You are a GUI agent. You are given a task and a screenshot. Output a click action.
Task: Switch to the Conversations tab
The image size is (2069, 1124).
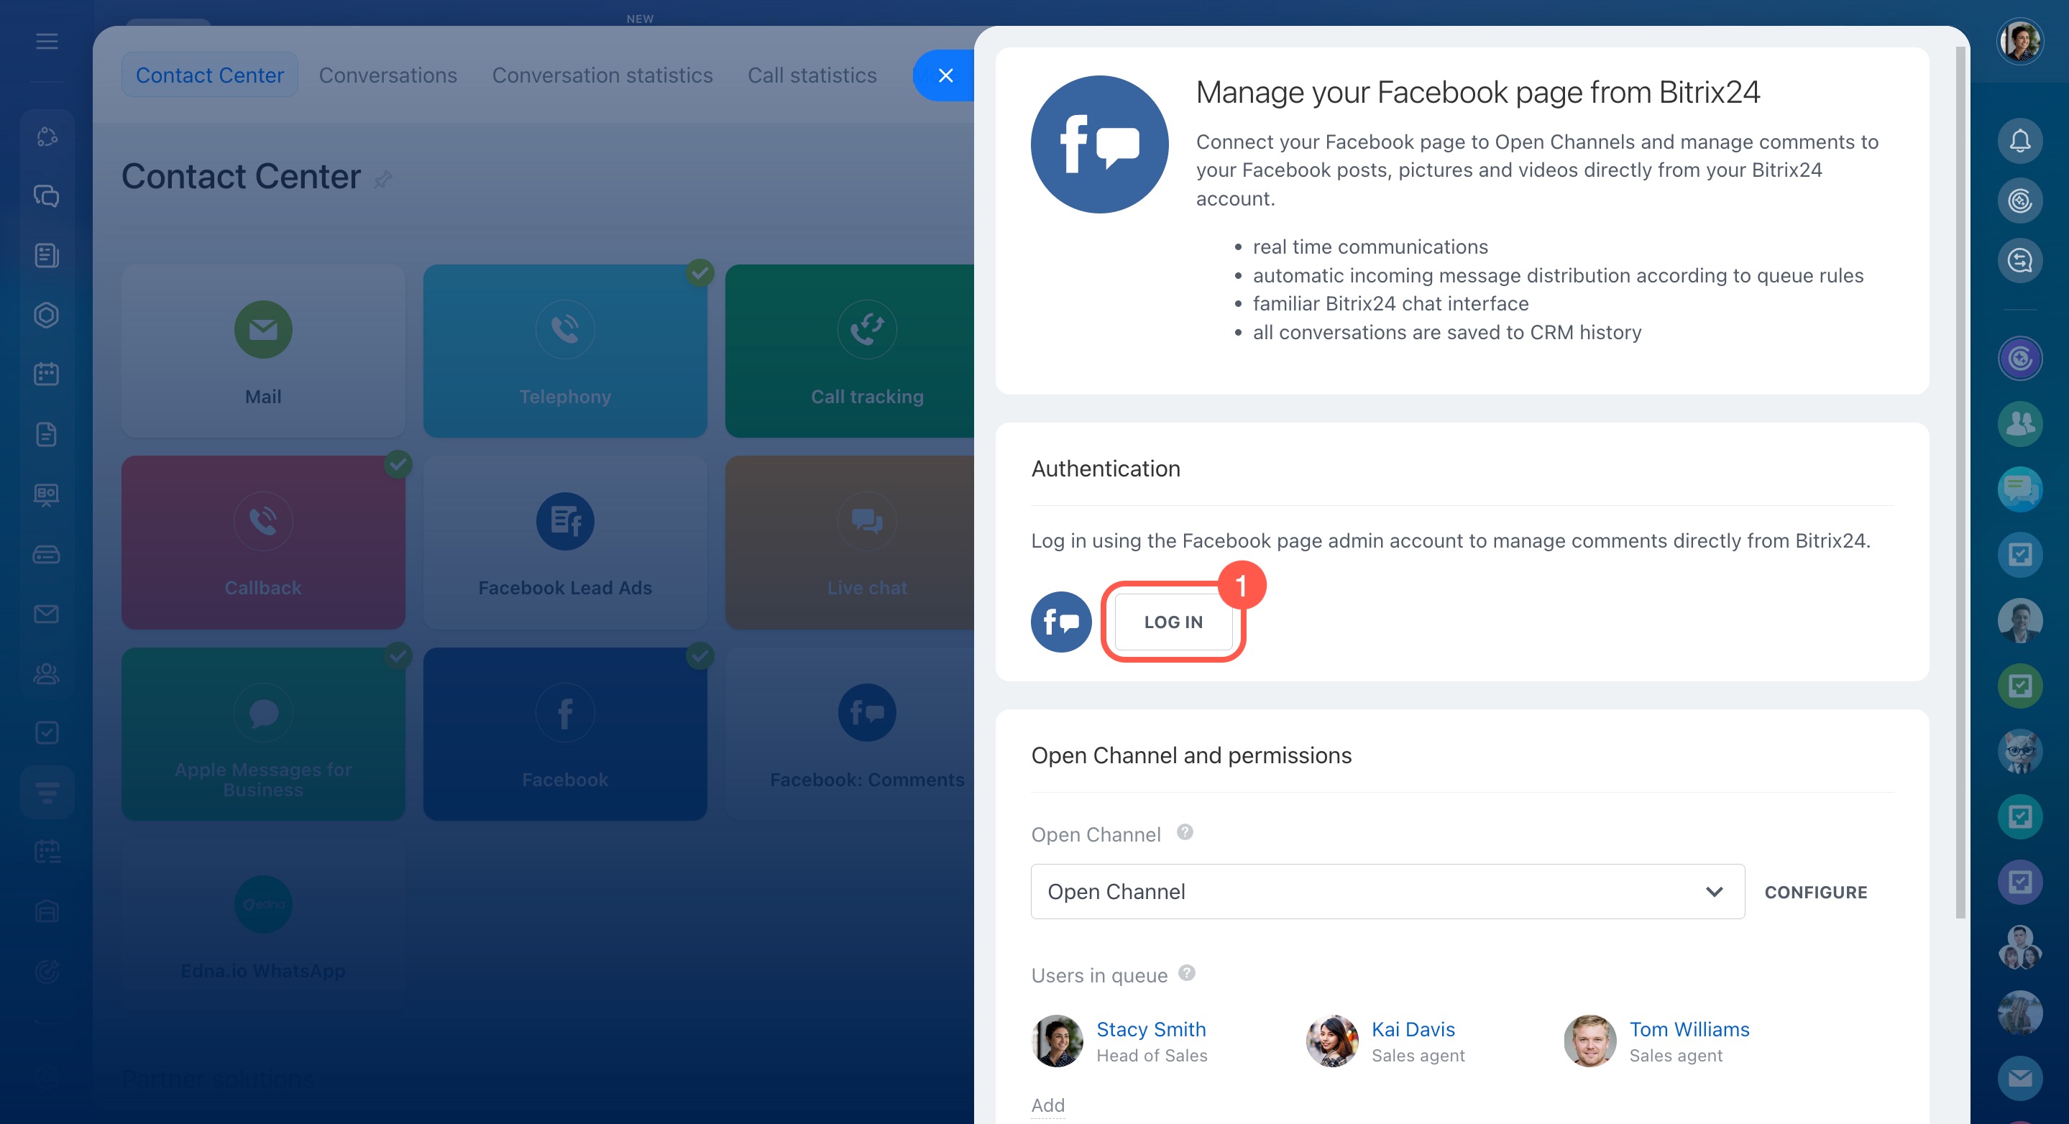388,75
